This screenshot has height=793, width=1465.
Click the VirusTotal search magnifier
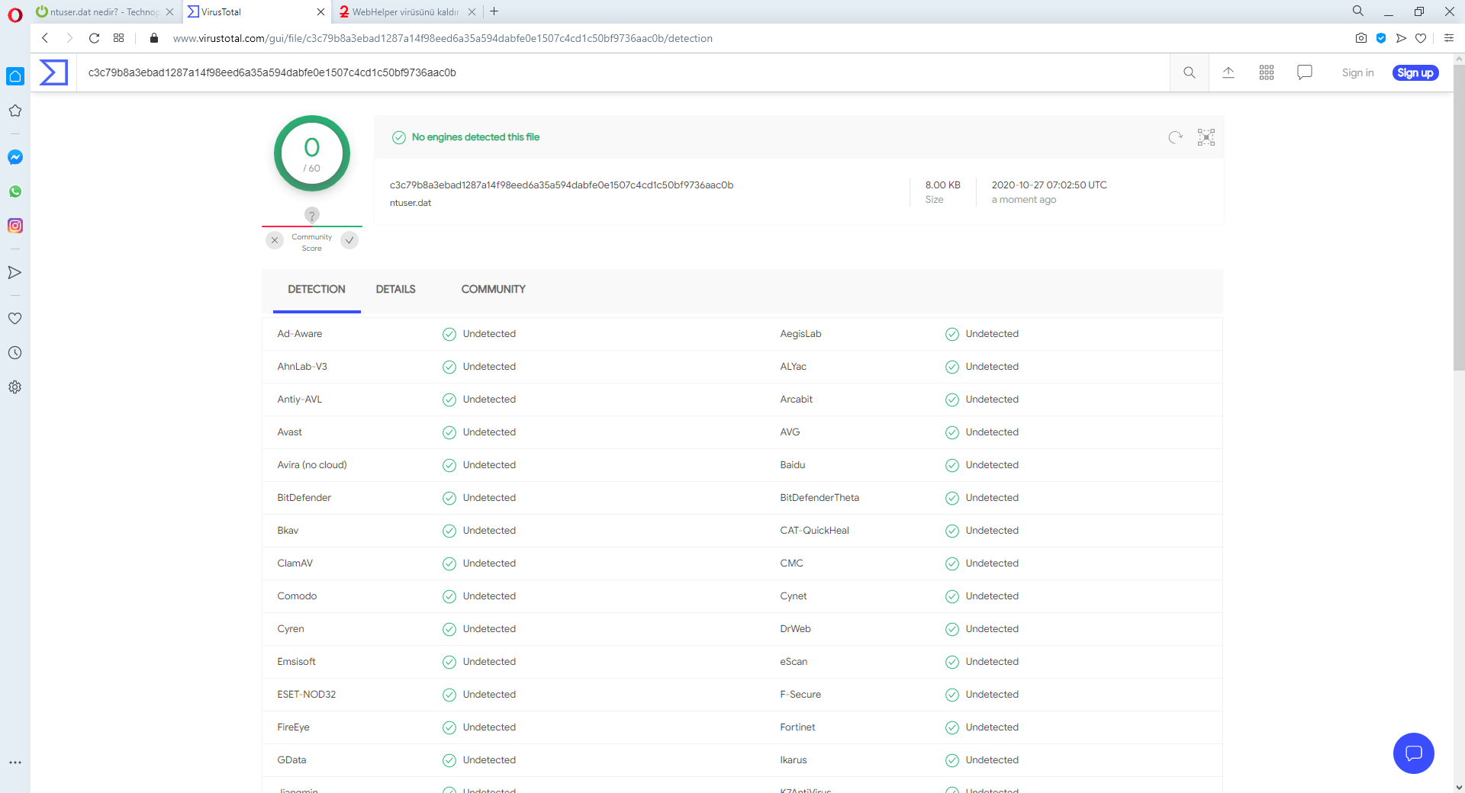point(1190,72)
